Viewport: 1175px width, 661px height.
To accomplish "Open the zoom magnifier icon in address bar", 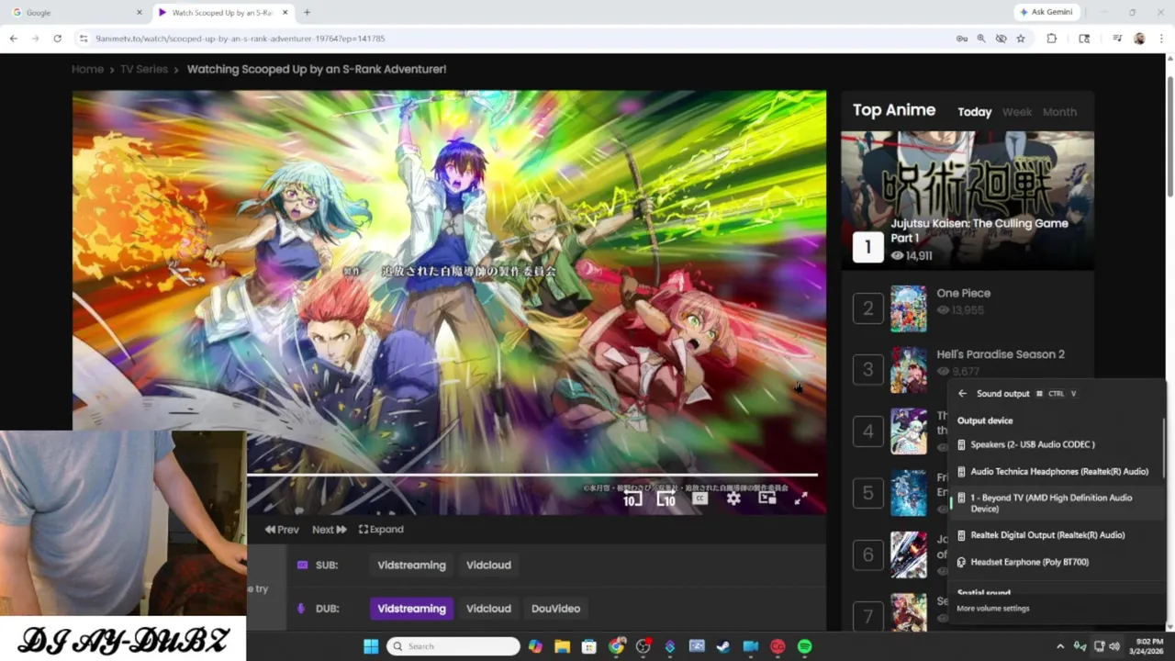I will coord(981,39).
